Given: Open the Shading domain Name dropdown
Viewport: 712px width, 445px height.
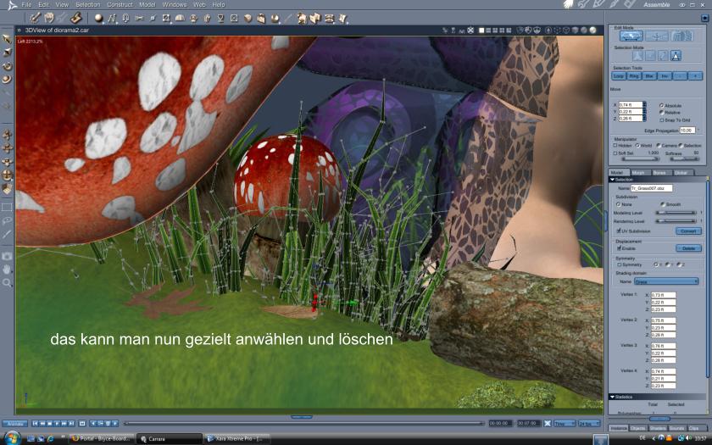Looking at the screenshot, I should [x=665, y=281].
